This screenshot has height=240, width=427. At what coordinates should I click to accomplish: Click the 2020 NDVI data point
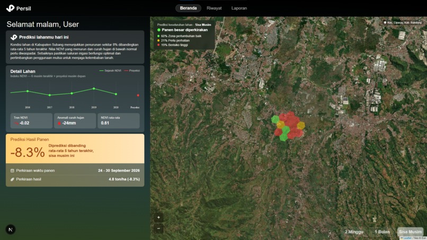click(116, 94)
